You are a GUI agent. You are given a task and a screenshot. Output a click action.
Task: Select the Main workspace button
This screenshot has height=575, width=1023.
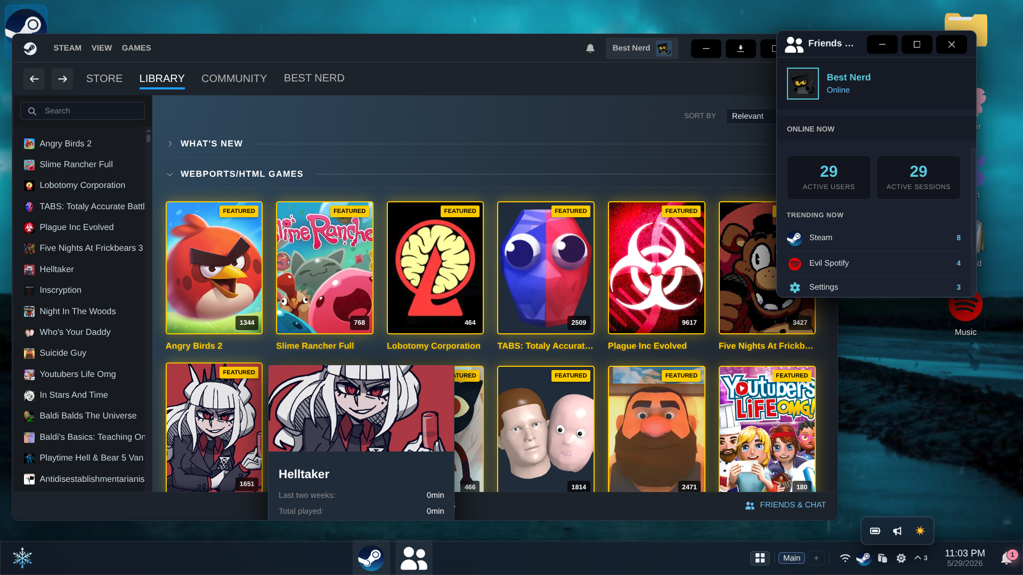click(x=792, y=558)
